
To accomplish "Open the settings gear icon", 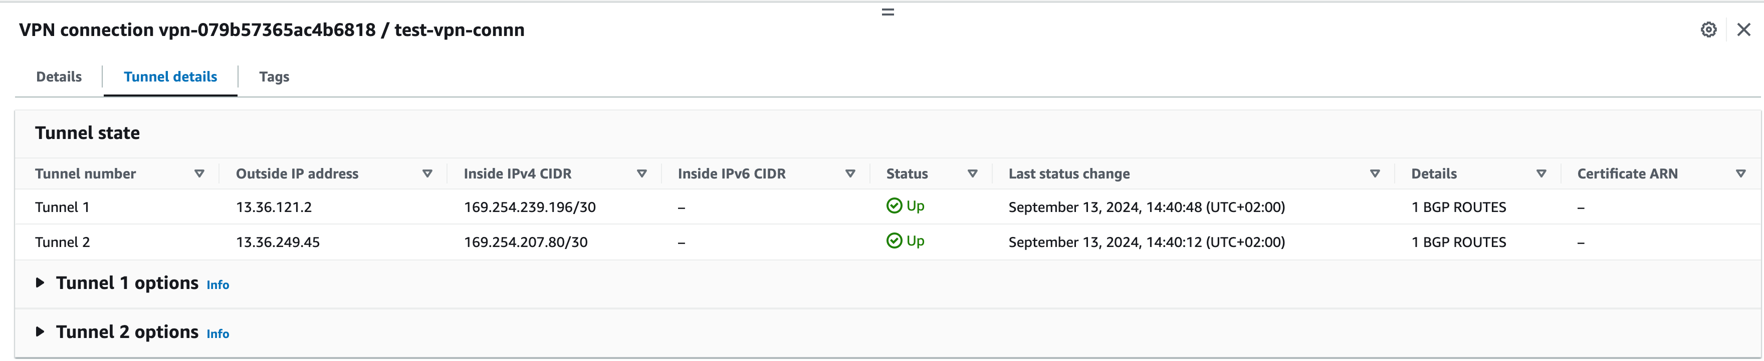I will 1708,29.
